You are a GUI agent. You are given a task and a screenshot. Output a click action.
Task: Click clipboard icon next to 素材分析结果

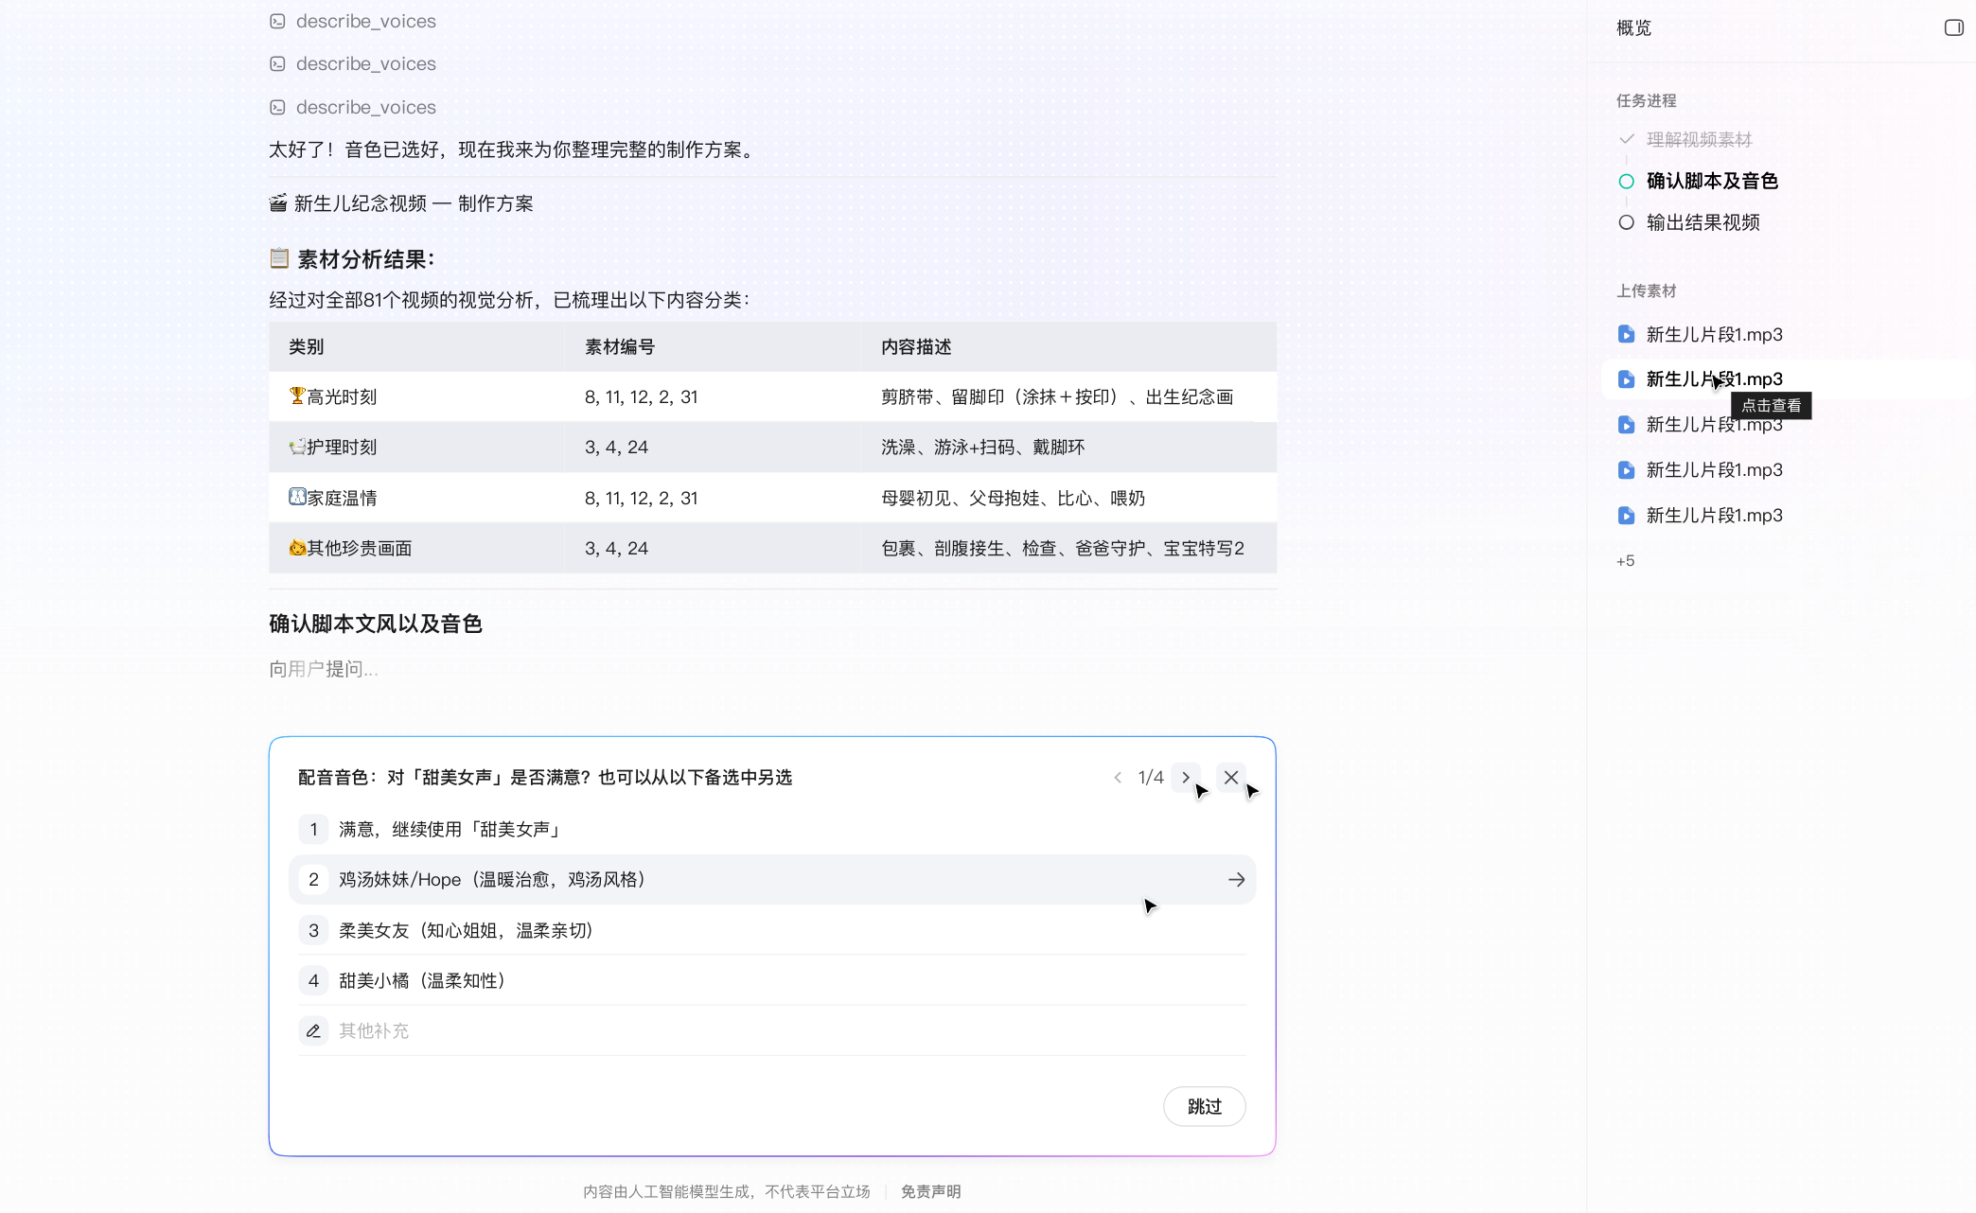pos(279,258)
